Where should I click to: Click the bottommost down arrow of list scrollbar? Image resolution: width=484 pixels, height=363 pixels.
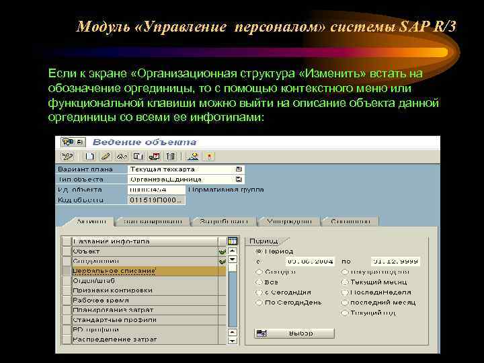coord(232,341)
